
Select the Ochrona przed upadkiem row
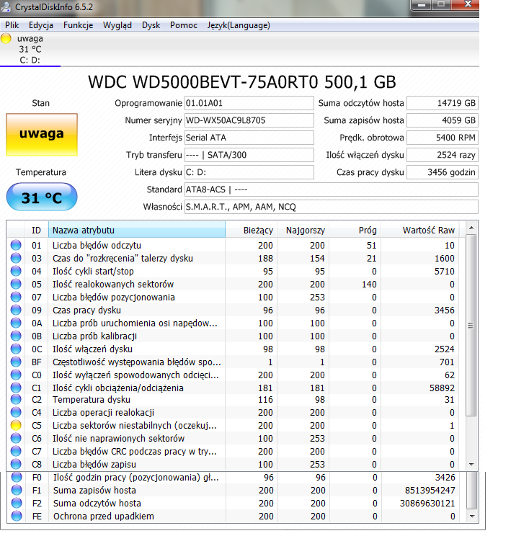coord(234,517)
